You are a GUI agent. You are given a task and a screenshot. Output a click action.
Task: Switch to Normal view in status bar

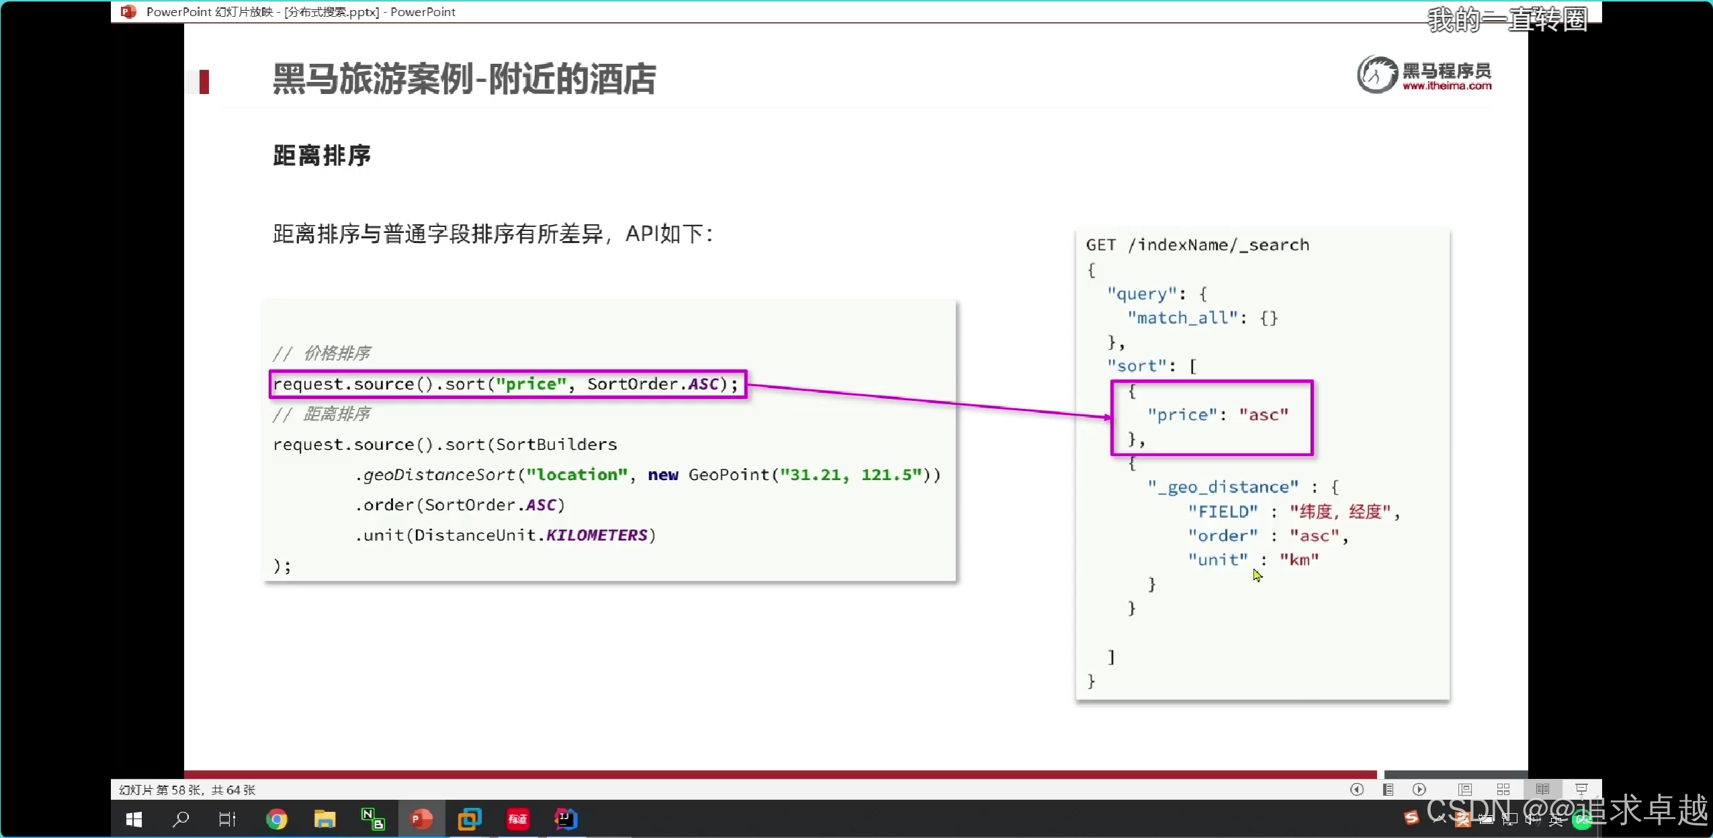1465,790
